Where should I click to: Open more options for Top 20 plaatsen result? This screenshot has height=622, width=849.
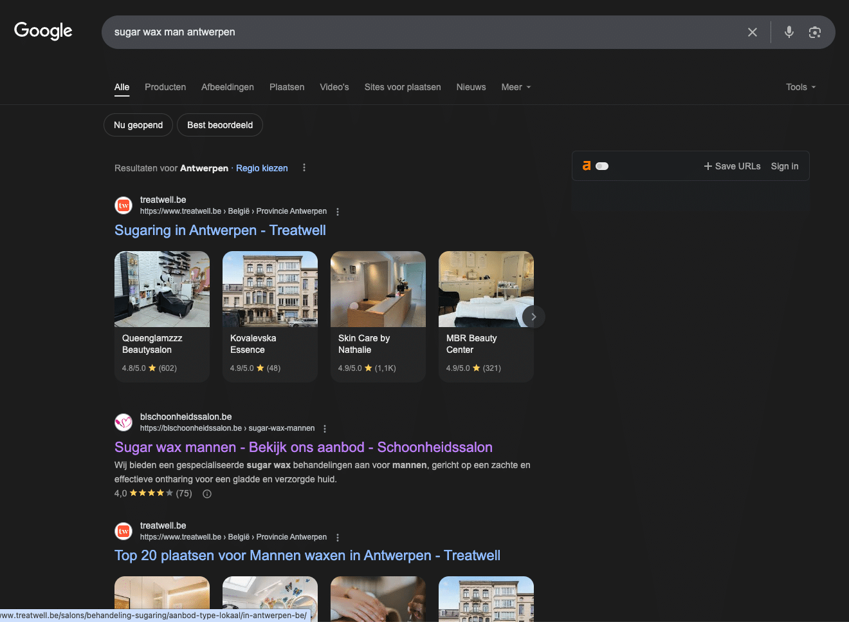(x=338, y=538)
